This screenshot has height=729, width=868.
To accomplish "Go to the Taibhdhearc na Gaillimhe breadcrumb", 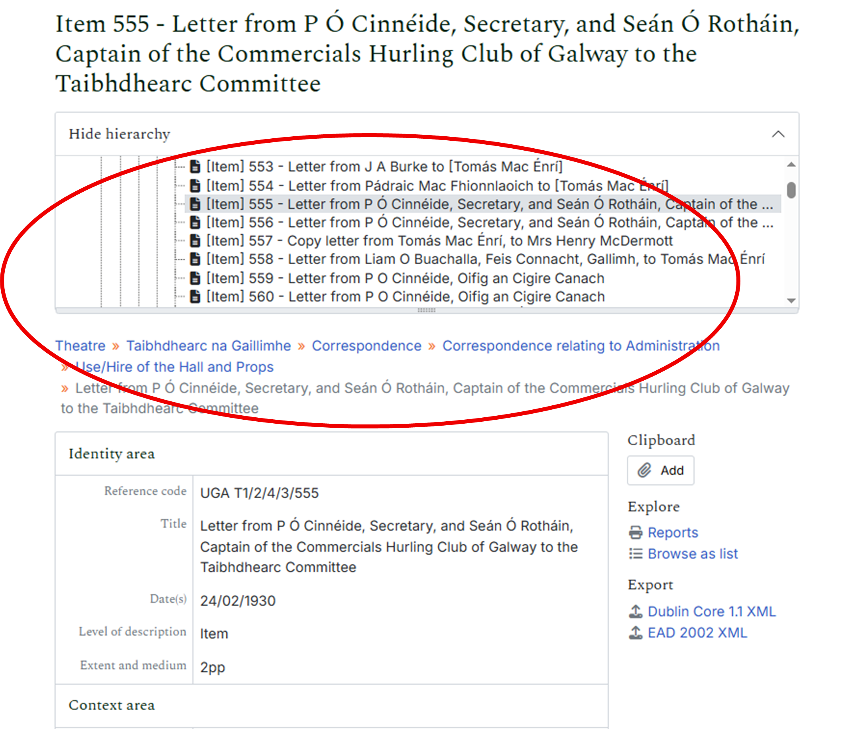I will [x=208, y=346].
